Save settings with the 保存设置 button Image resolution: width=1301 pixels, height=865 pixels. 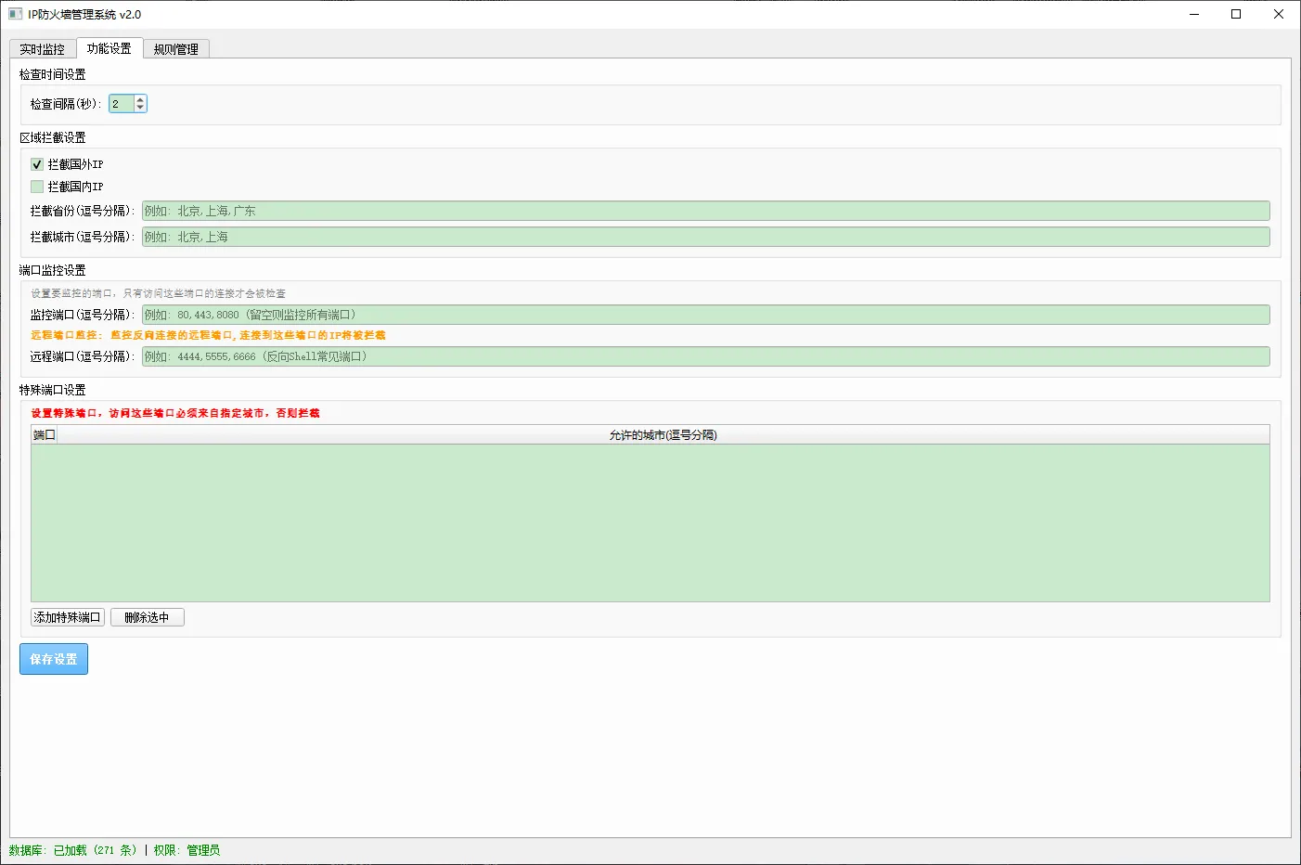(54, 659)
